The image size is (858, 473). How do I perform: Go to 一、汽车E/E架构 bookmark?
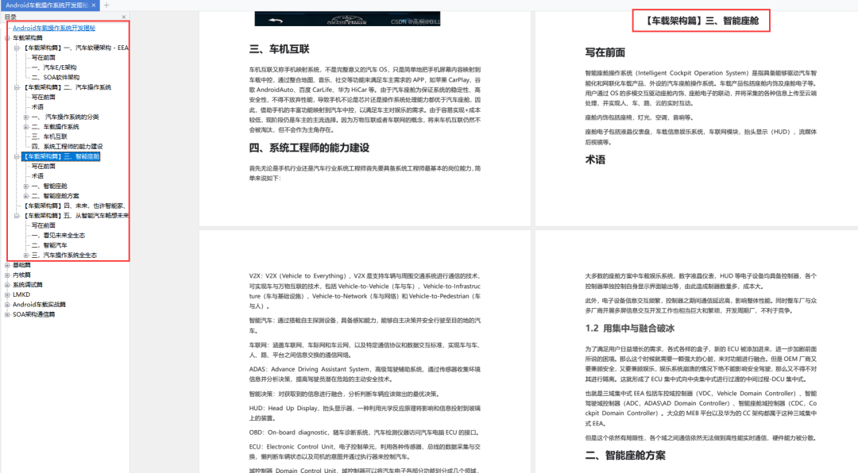(x=54, y=67)
